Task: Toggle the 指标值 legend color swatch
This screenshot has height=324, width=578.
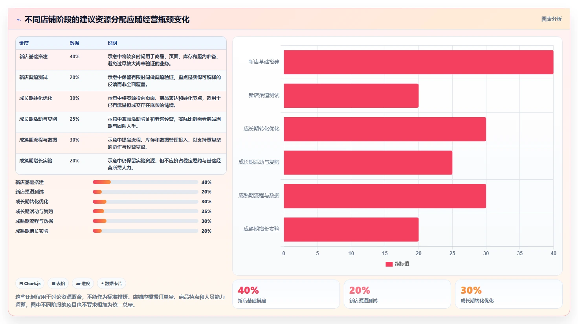Action: tap(389, 264)
